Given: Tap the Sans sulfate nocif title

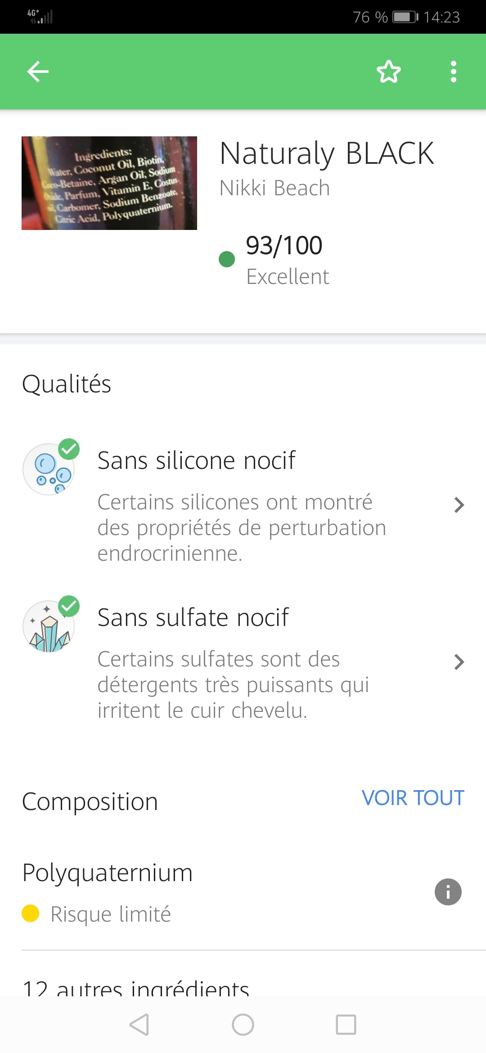Looking at the screenshot, I should (193, 617).
